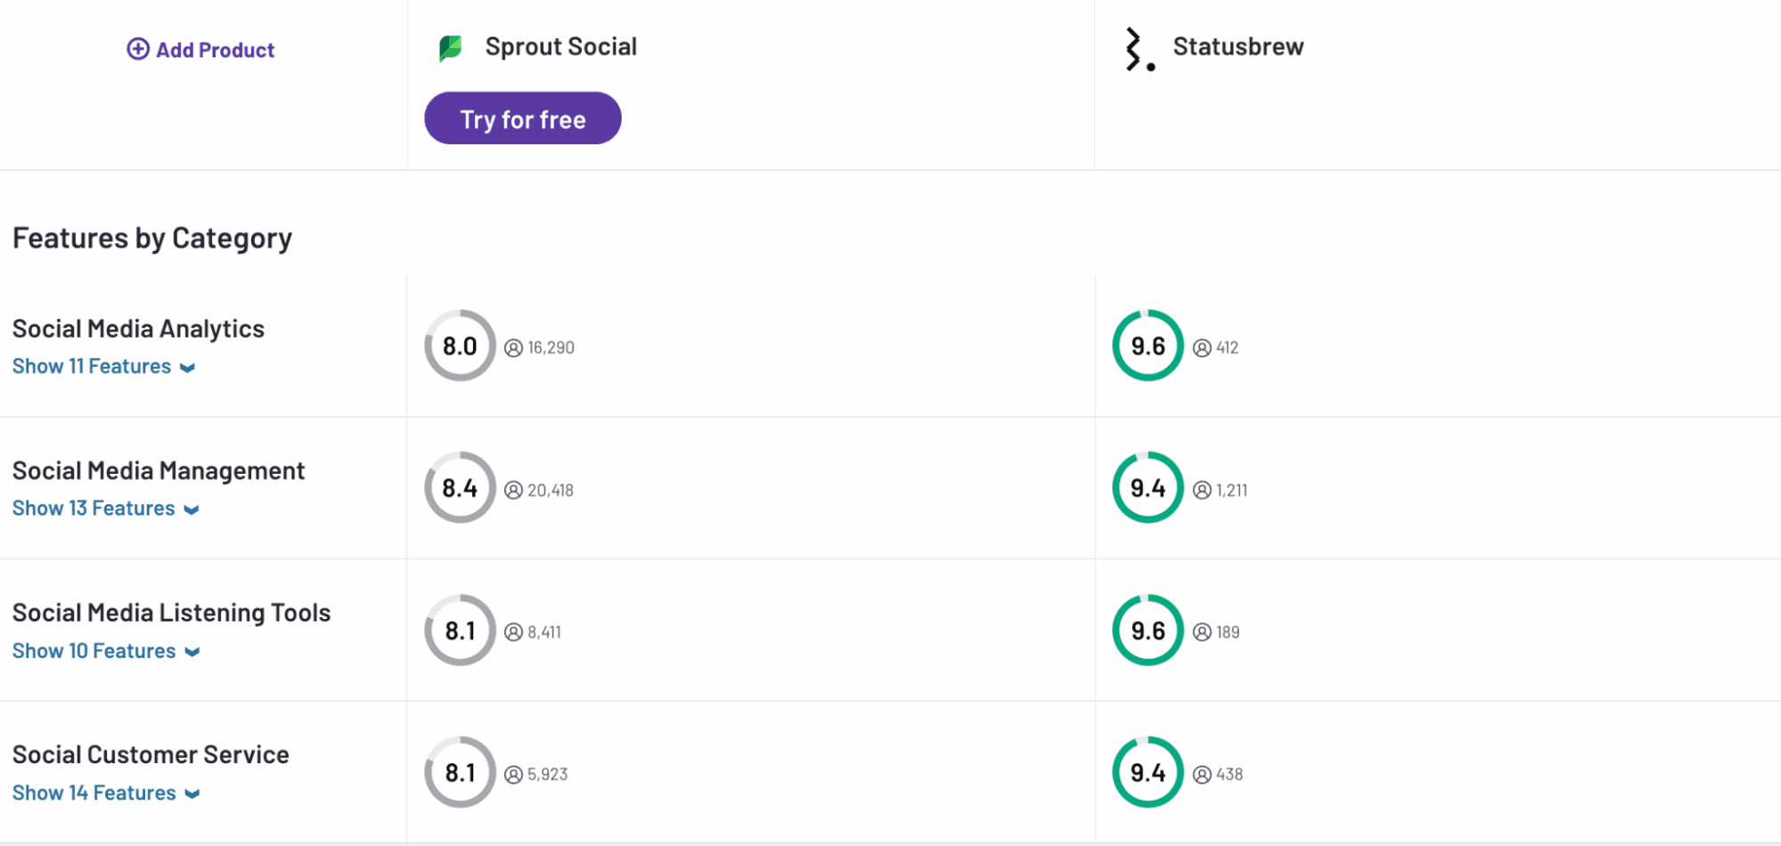Click the Add Product plus icon
The image size is (1781, 846).
(x=138, y=49)
